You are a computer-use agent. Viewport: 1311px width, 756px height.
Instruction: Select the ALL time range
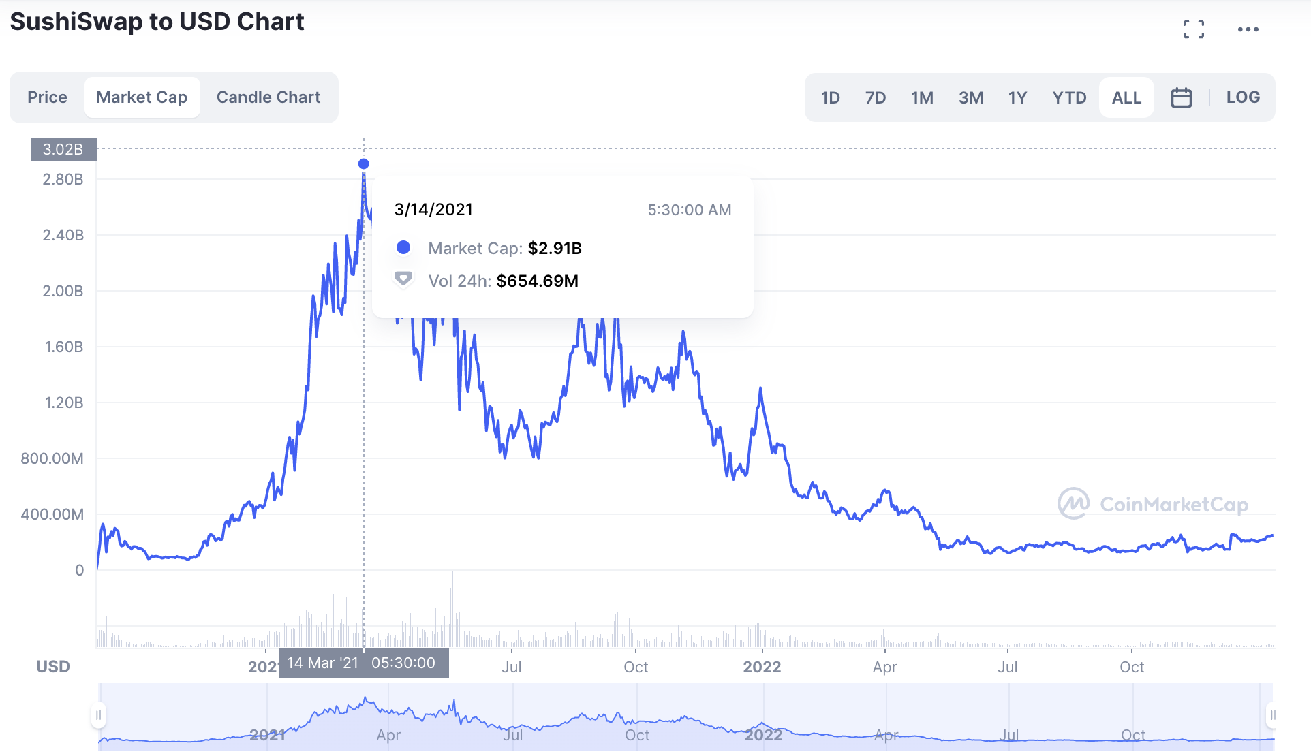[x=1126, y=97]
